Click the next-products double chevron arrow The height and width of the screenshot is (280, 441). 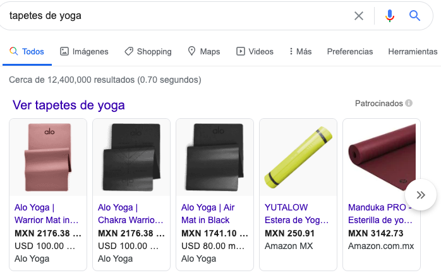point(421,195)
